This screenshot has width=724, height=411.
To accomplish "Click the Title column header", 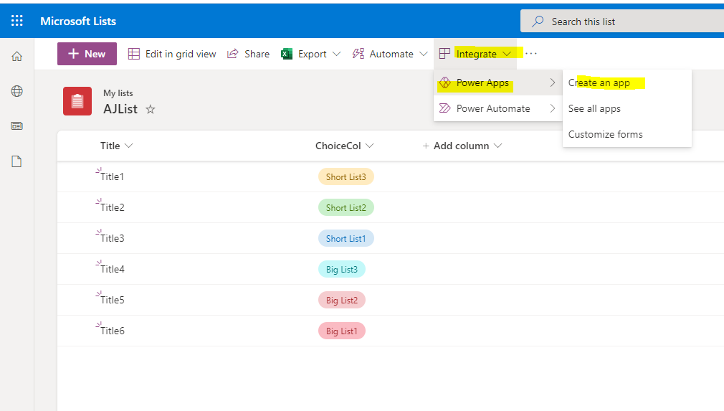I will pyautogui.click(x=110, y=146).
